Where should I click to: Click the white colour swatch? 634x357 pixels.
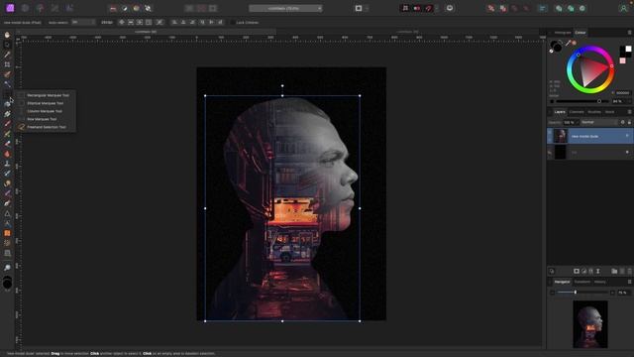click(x=628, y=49)
